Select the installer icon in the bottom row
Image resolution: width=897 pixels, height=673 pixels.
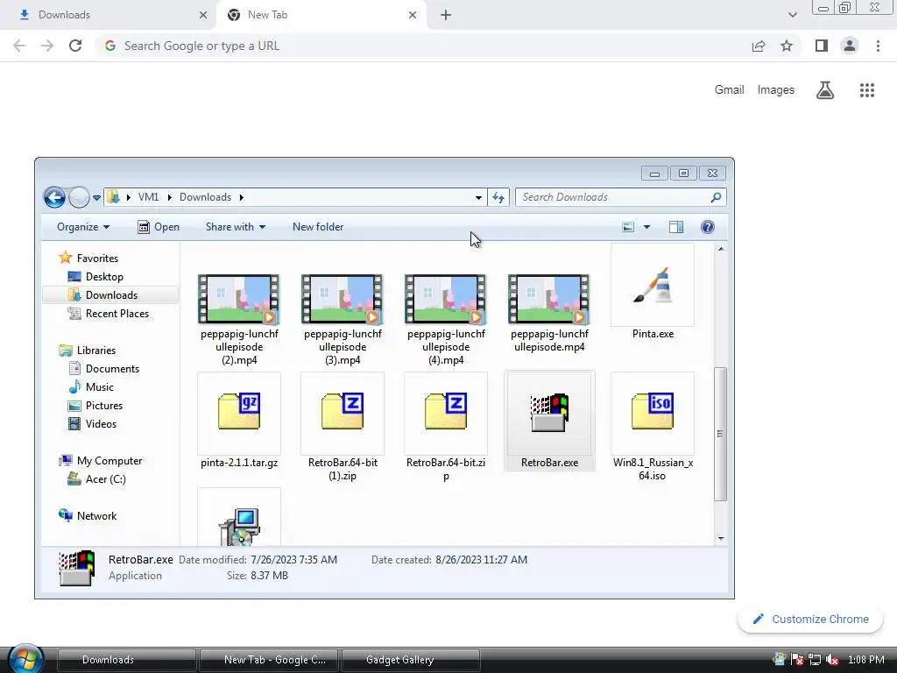239,526
